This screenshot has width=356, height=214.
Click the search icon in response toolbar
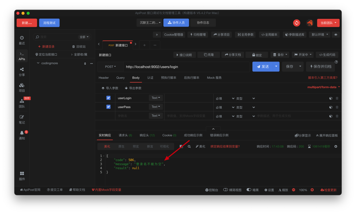tap(189, 146)
